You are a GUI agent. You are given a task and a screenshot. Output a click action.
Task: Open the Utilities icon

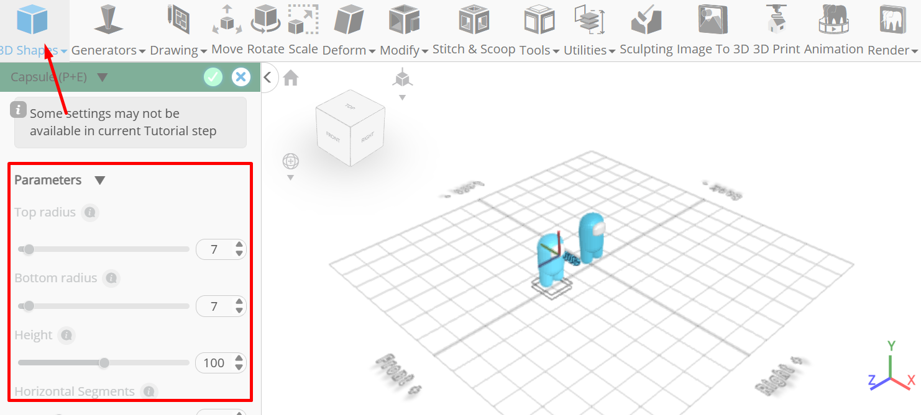tap(589, 19)
